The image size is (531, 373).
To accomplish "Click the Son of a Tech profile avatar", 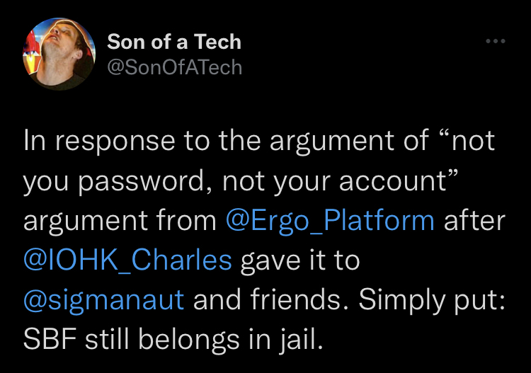I will [59, 54].
